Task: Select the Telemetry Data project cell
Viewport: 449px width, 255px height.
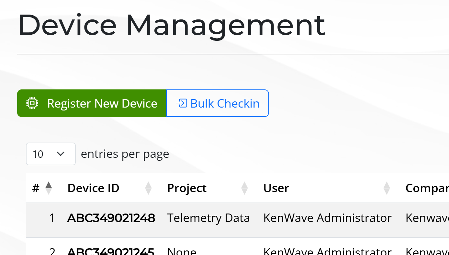Action: coord(208,218)
